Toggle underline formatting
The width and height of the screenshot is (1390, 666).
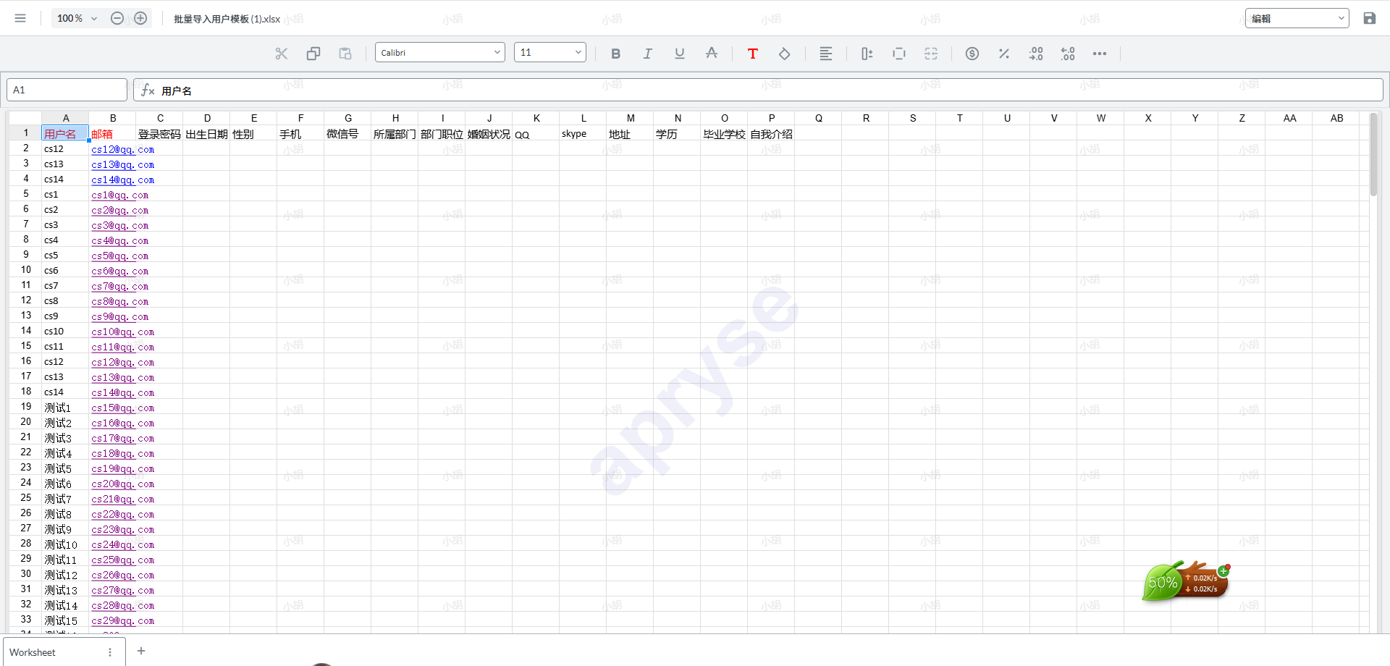pyautogui.click(x=679, y=54)
